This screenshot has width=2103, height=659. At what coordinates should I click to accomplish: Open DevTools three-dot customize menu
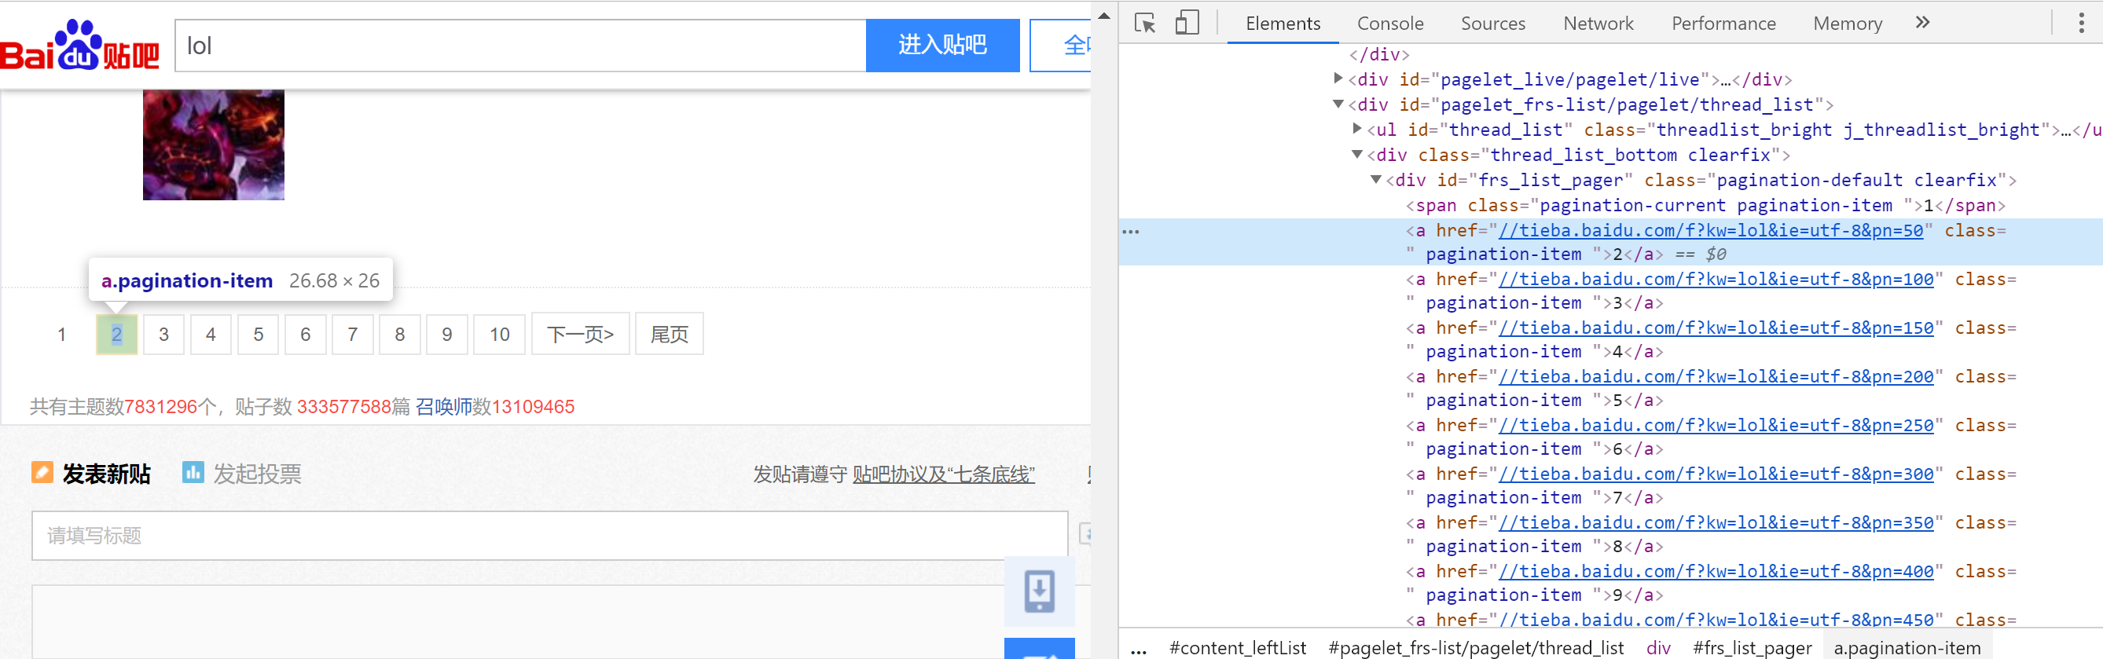(x=2080, y=23)
